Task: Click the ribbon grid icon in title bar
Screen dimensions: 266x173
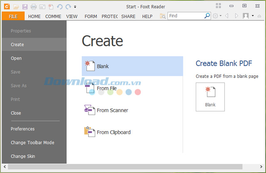Action: pos(218,6)
